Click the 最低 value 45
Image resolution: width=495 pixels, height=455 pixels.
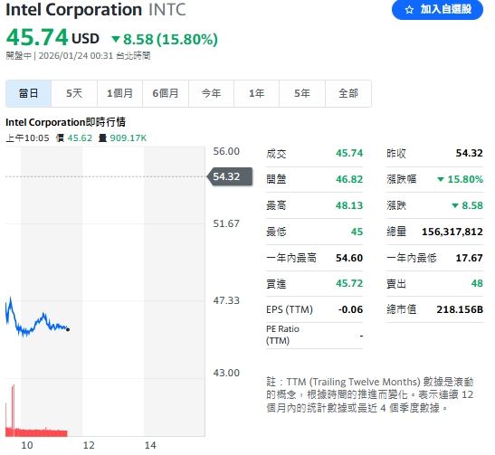pos(357,232)
